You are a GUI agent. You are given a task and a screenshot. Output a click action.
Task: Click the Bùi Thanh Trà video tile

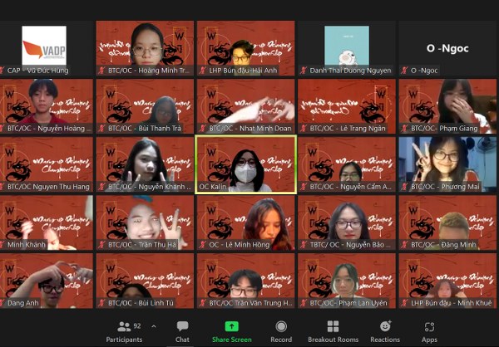click(145, 103)
